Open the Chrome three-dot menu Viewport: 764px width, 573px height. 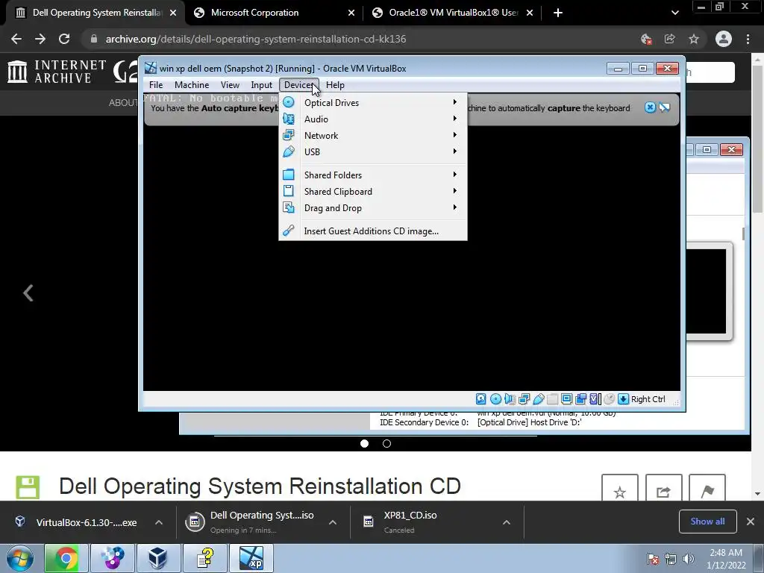click(x=748, y=39)
